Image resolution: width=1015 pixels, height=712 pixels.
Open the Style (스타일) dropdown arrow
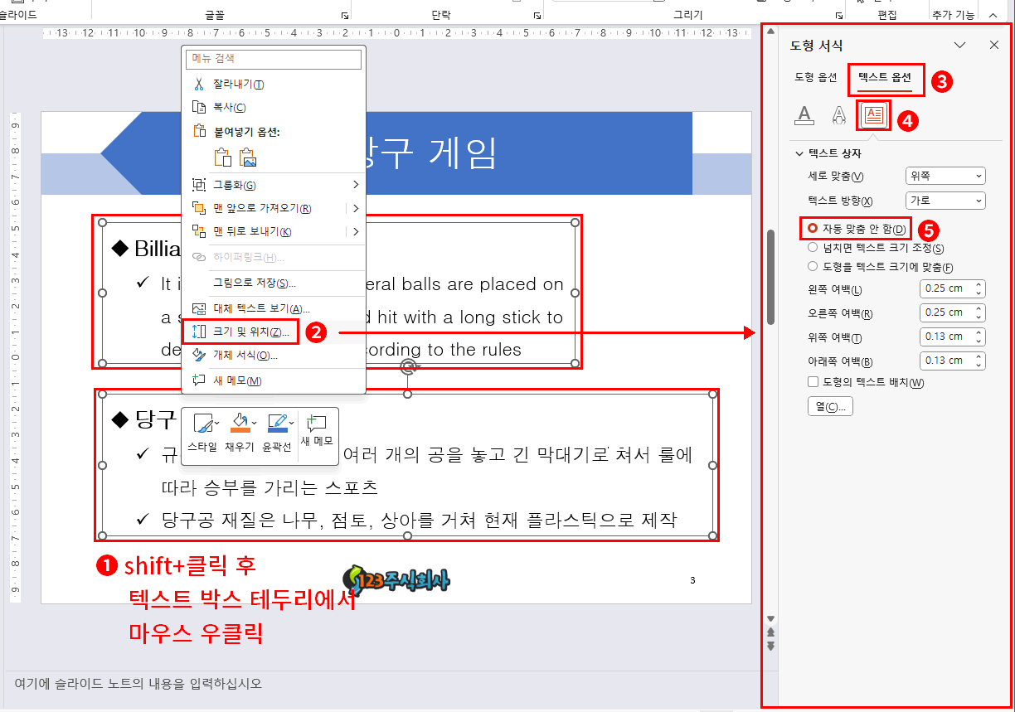[217, 424]
